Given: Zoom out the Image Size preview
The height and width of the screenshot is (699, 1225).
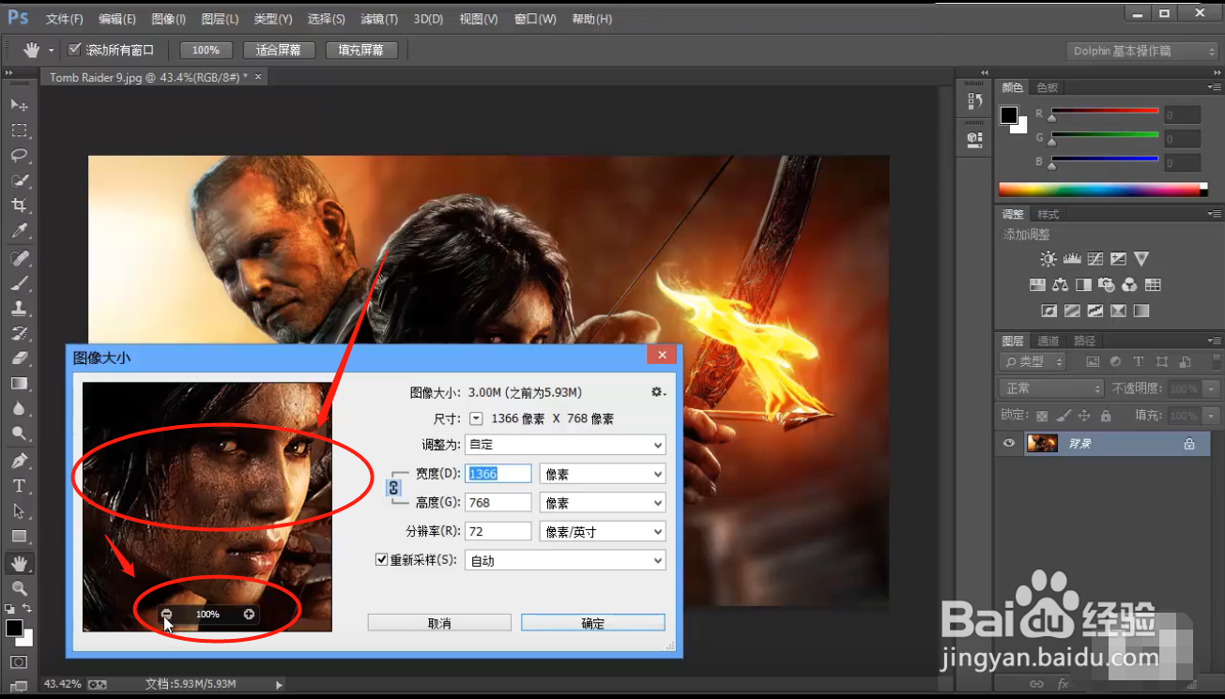Looking at the screenshot, I should tap(166, 614).
